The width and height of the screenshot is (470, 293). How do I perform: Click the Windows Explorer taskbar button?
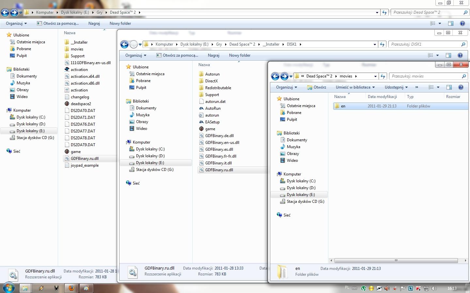point(25,288)
